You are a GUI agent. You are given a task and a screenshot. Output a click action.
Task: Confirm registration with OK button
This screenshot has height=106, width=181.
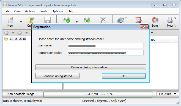(124, 76)
